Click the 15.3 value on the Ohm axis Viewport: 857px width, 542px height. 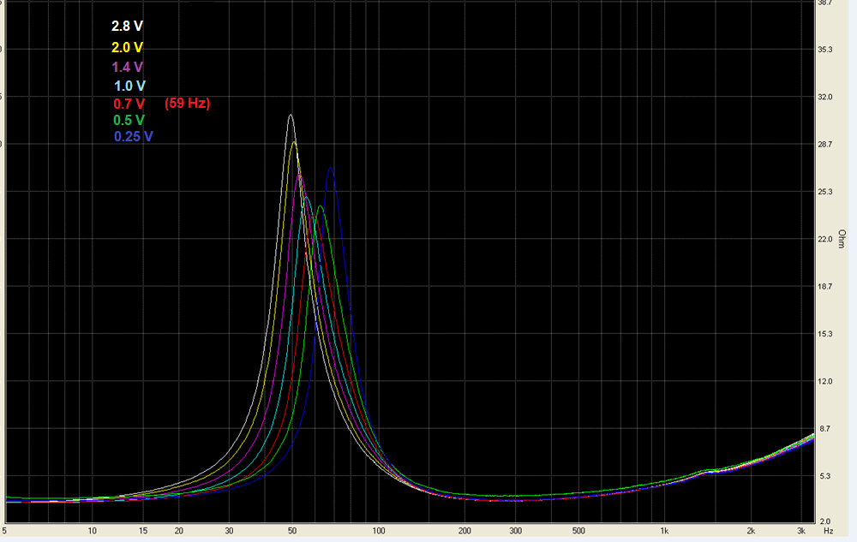(x=824, y=334)
